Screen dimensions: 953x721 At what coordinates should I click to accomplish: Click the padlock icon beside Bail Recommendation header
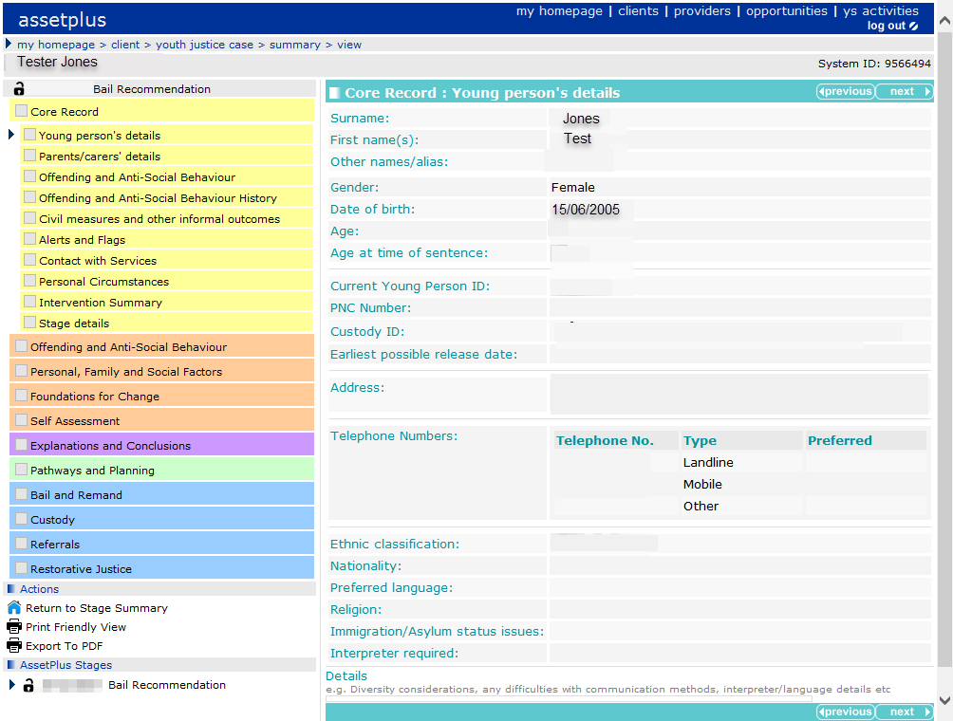tap(19, 89)
